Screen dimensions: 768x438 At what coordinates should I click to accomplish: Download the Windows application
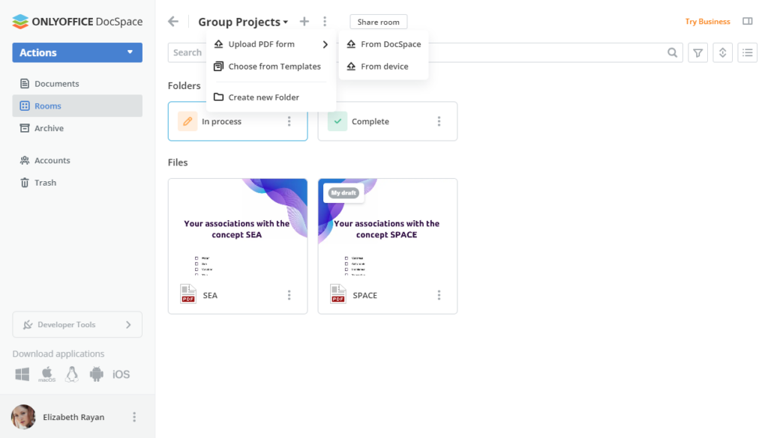pyautogui.click(x=22, y=374)
